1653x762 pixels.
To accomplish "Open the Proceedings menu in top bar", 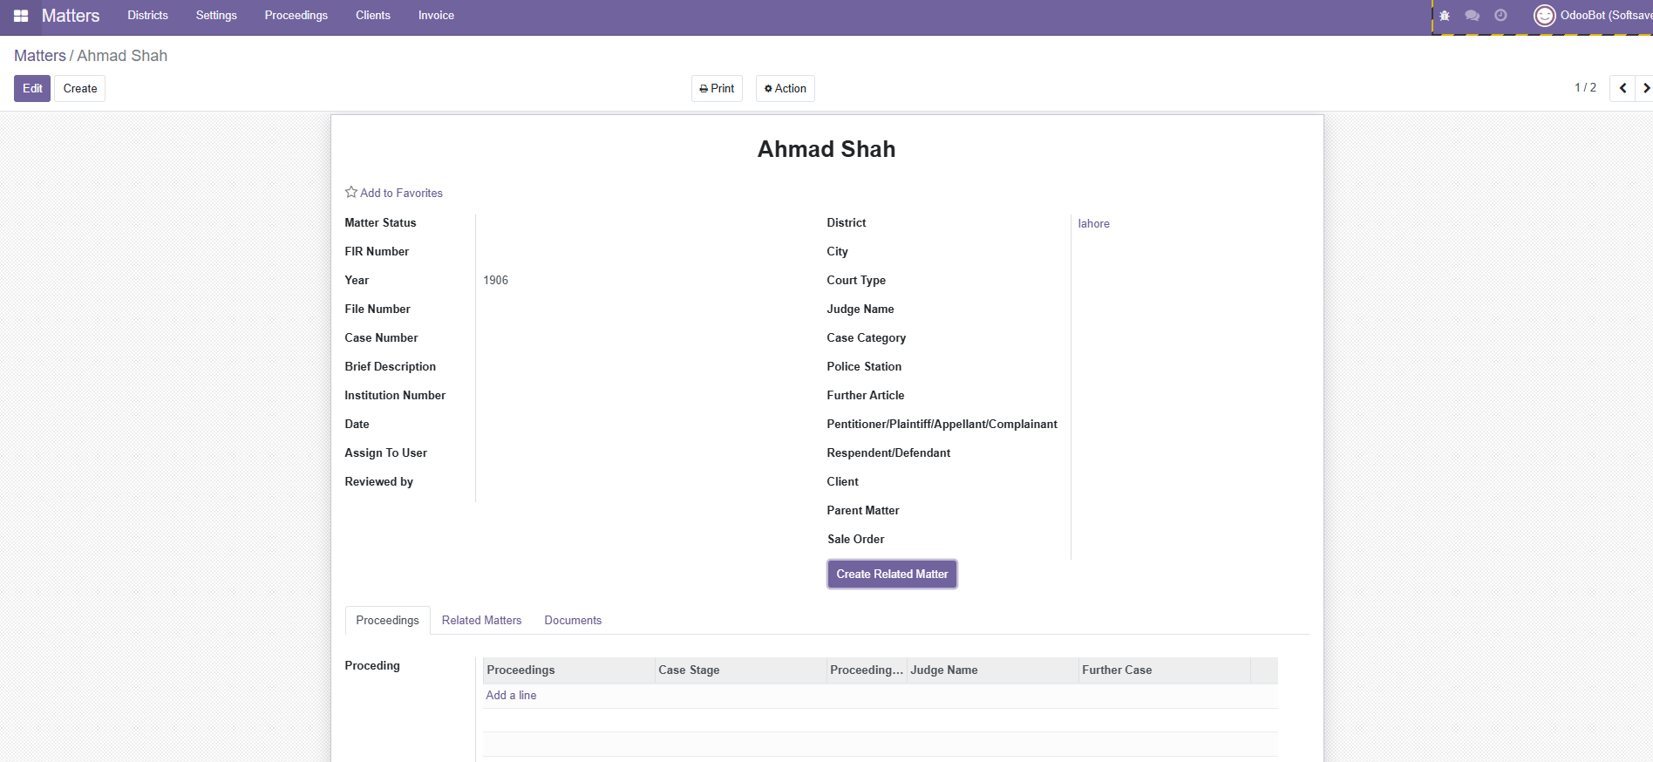I will pos(296,16).
